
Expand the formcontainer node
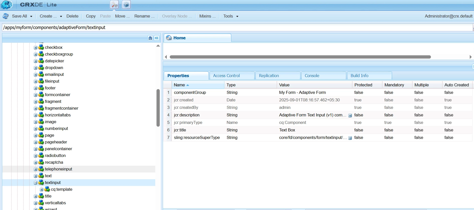[36, 95]
